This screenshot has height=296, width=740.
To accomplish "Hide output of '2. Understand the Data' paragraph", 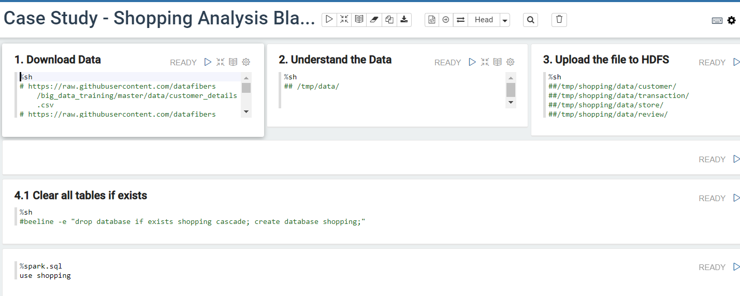I will pyautogui.click(x=497, y=62).
